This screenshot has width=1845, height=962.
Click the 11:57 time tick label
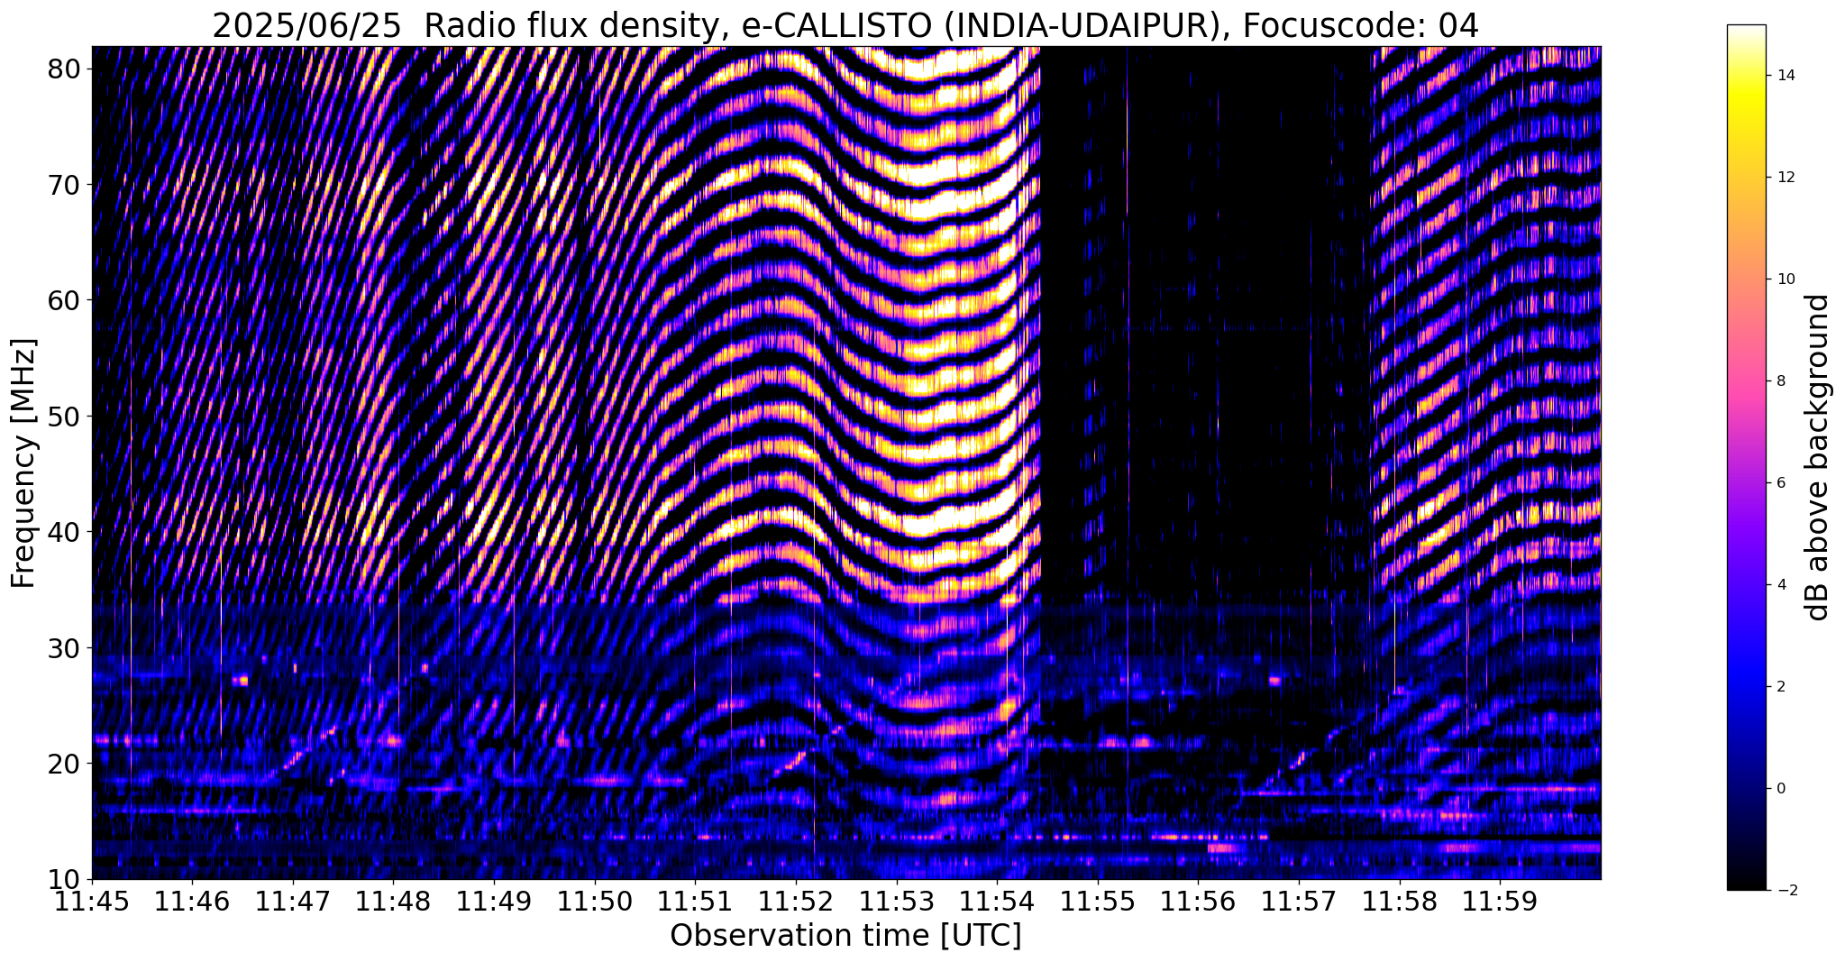click(1299, 902)
